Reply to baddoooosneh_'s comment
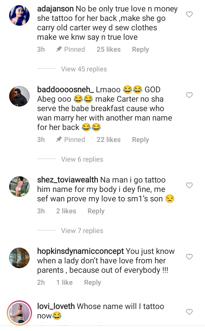Image resolution: width=205 pixels, height=331 pixels. (x=140, y=140)
